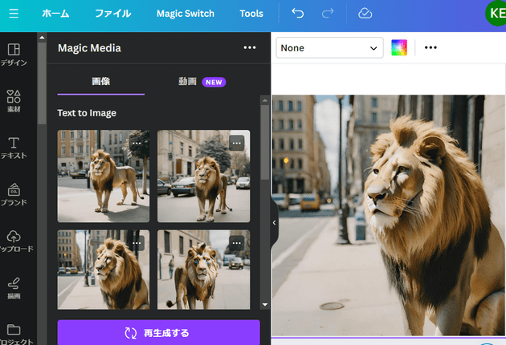
Task: Click the Magic Switch button
Action: [186, 14]
